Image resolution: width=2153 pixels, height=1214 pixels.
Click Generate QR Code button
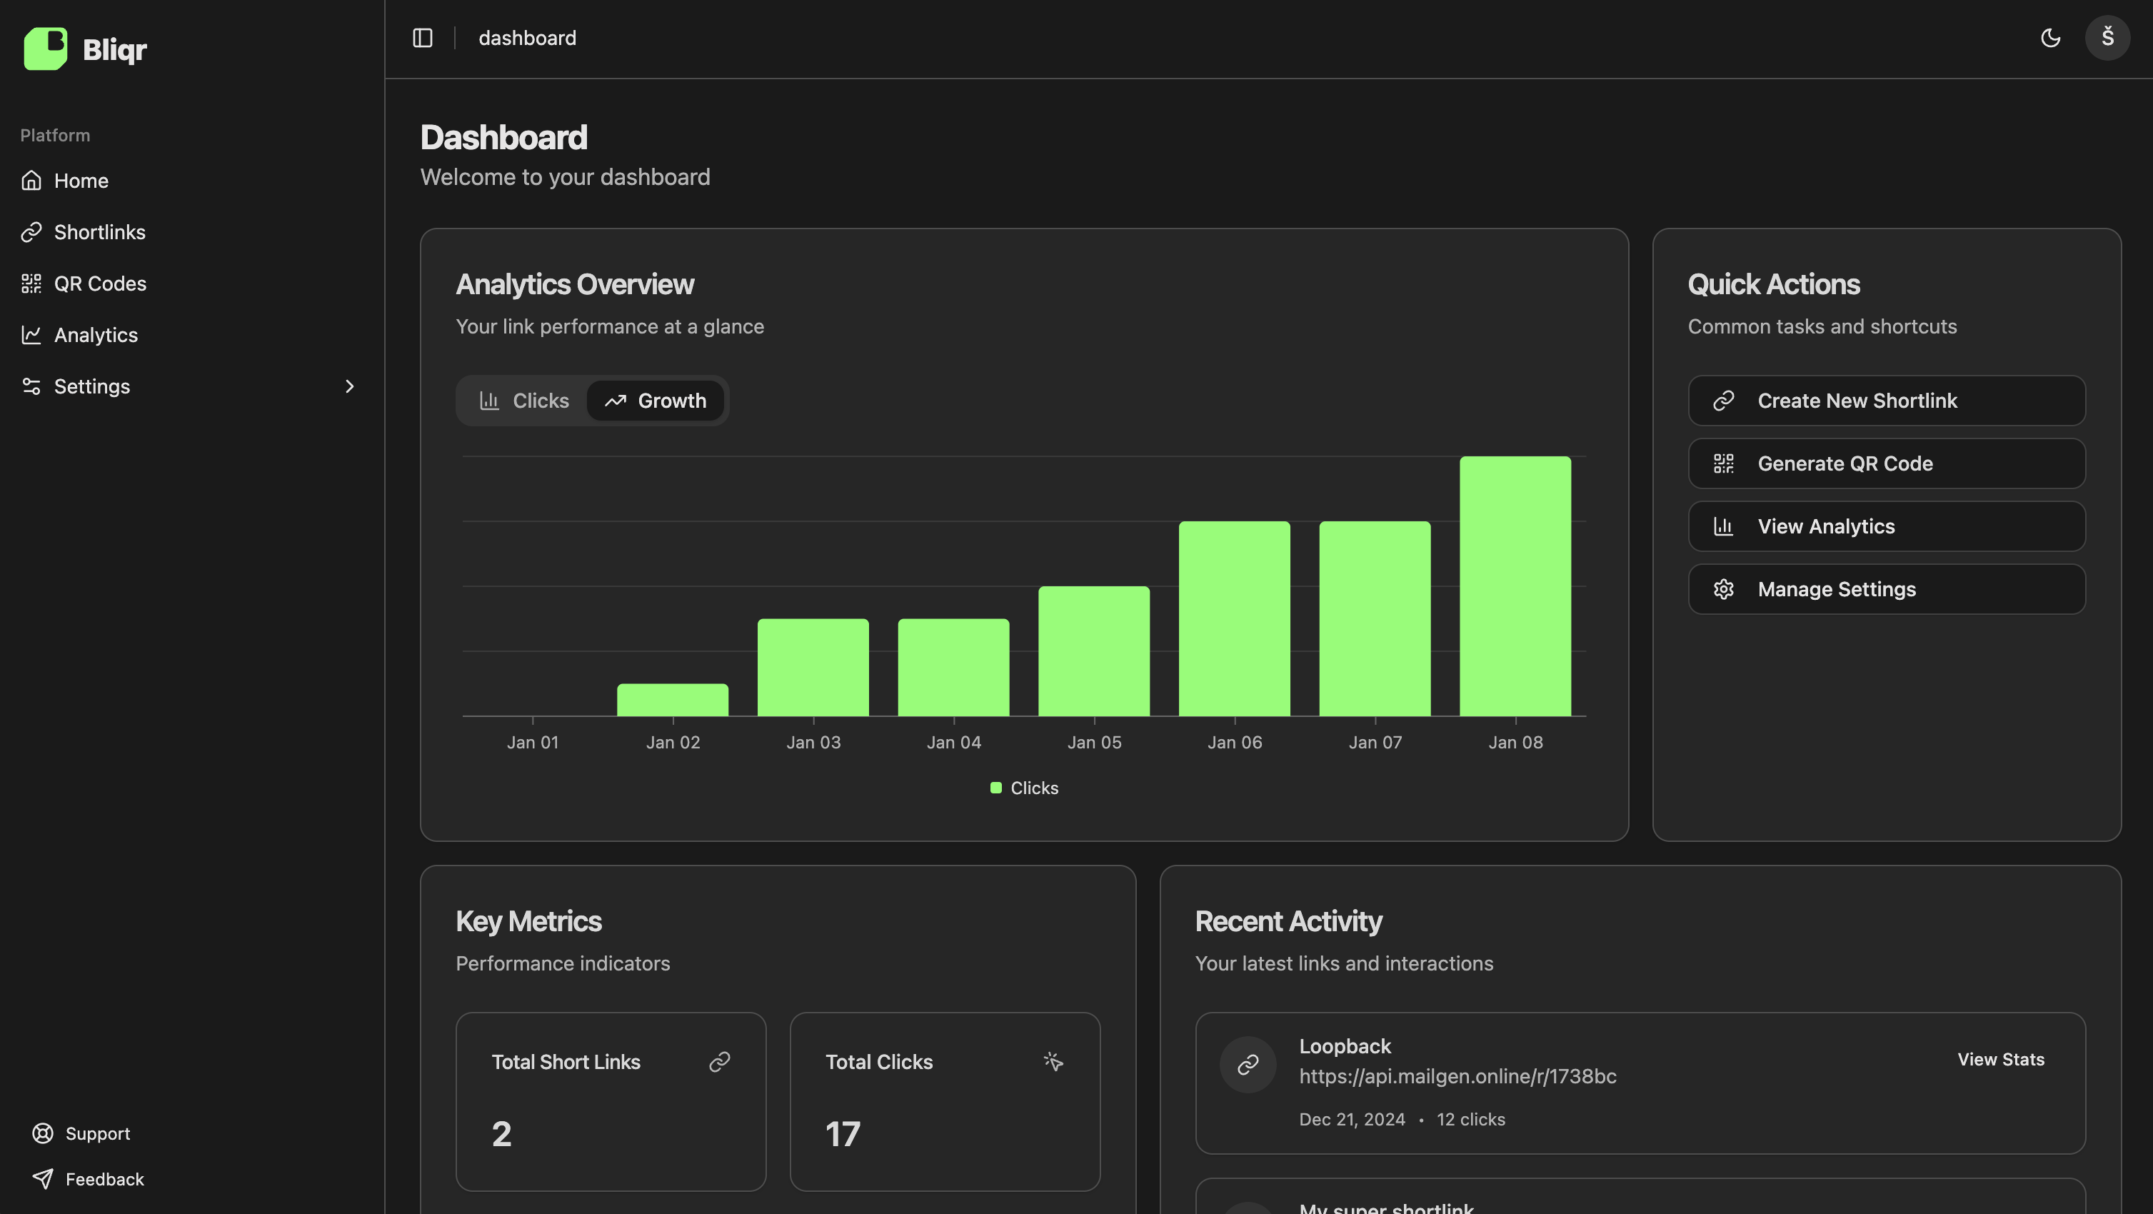click(1887, 463)
